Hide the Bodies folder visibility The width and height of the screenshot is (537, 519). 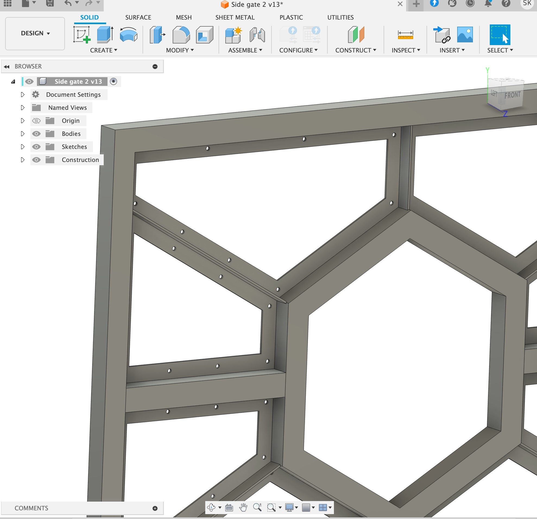36,134
